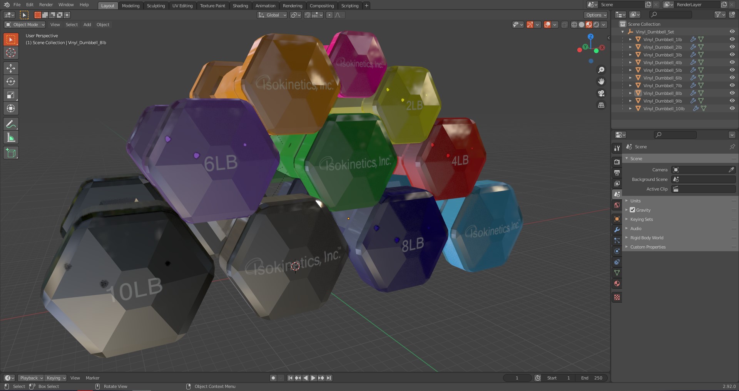Hide Vinyl_Dumbbell_3lb in outliner
This screenshot has width=739, height=391.
click(732, 55)
